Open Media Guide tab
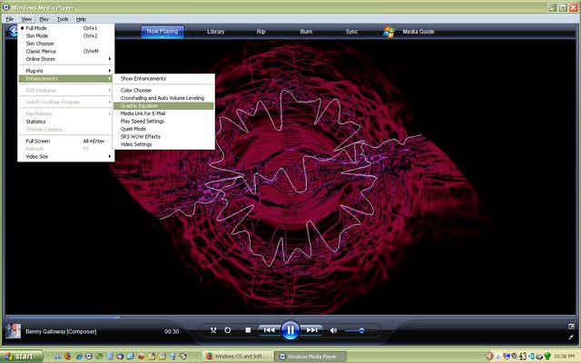 (419, 32)
